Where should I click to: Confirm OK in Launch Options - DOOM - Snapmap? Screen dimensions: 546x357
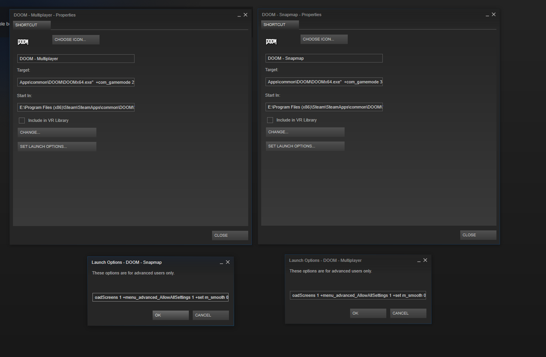pyautogui.click(x=171, y=315)
